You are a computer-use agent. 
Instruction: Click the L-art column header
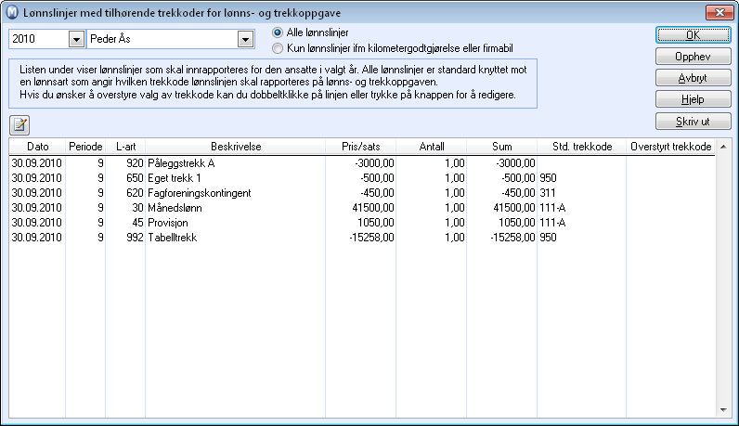coord(125,147)
